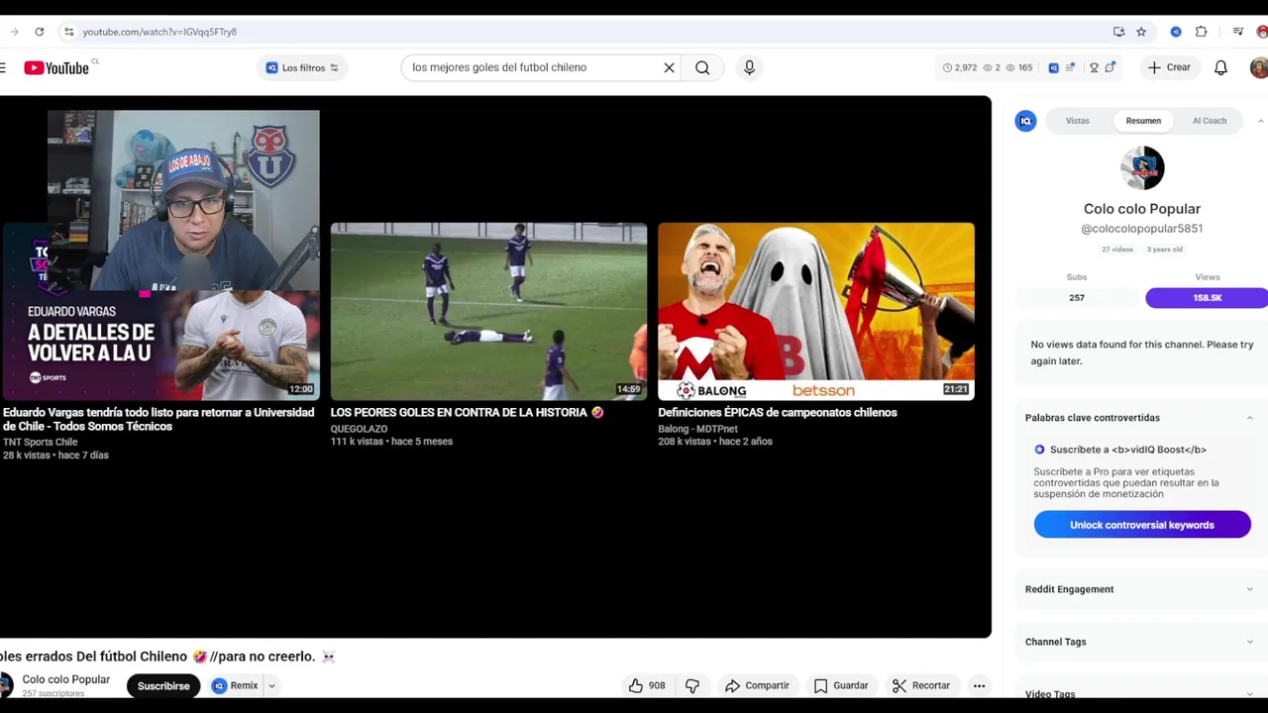Select the Subs 257 stat
Viewport: 1268px width, 713px height.
(x=1077, y=298)
